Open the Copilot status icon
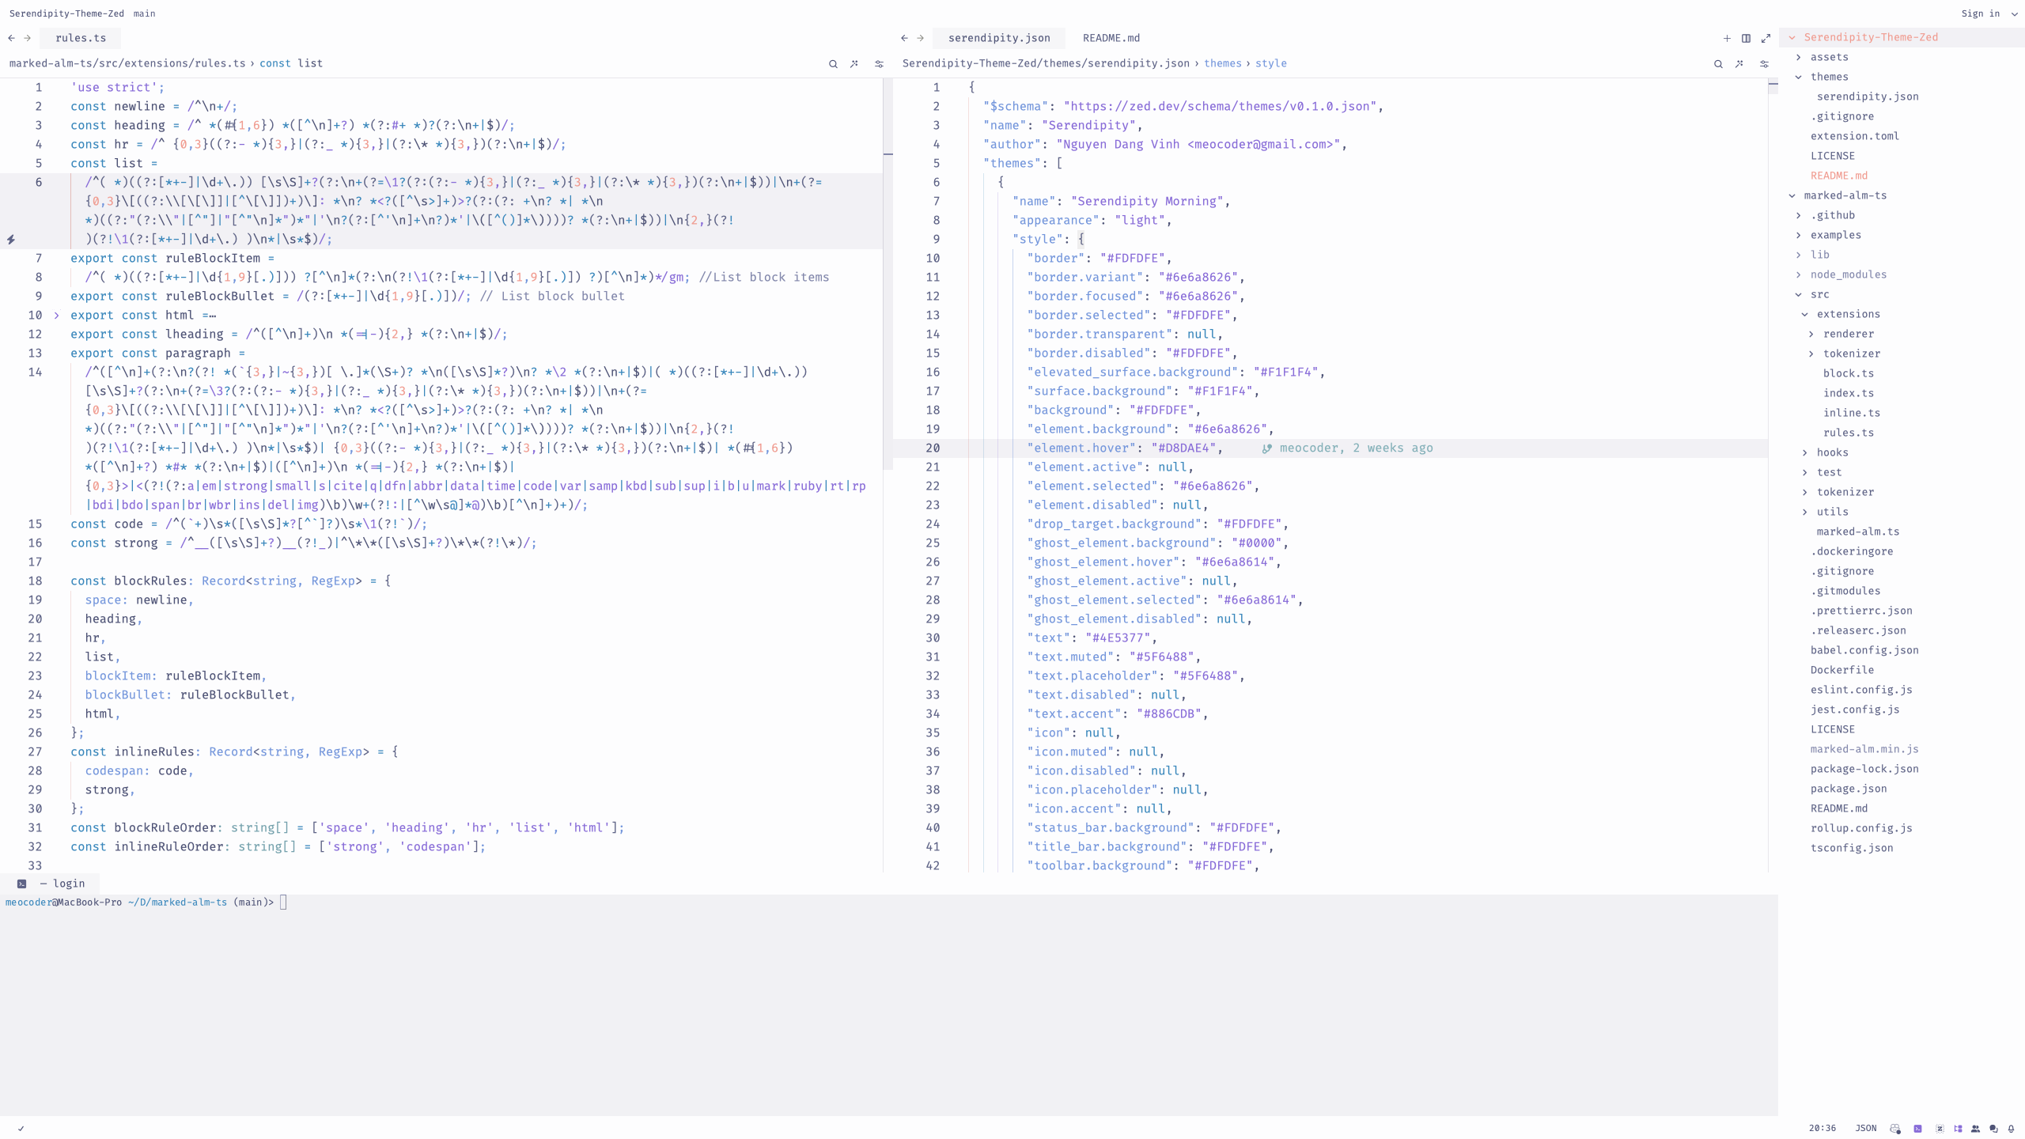2025x1139 pixels. 1895,1129
